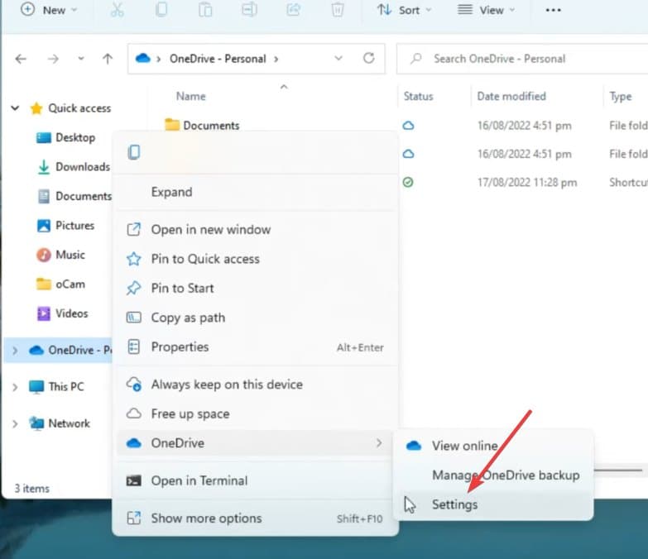Open oCam folder in the sidebar

60,284
